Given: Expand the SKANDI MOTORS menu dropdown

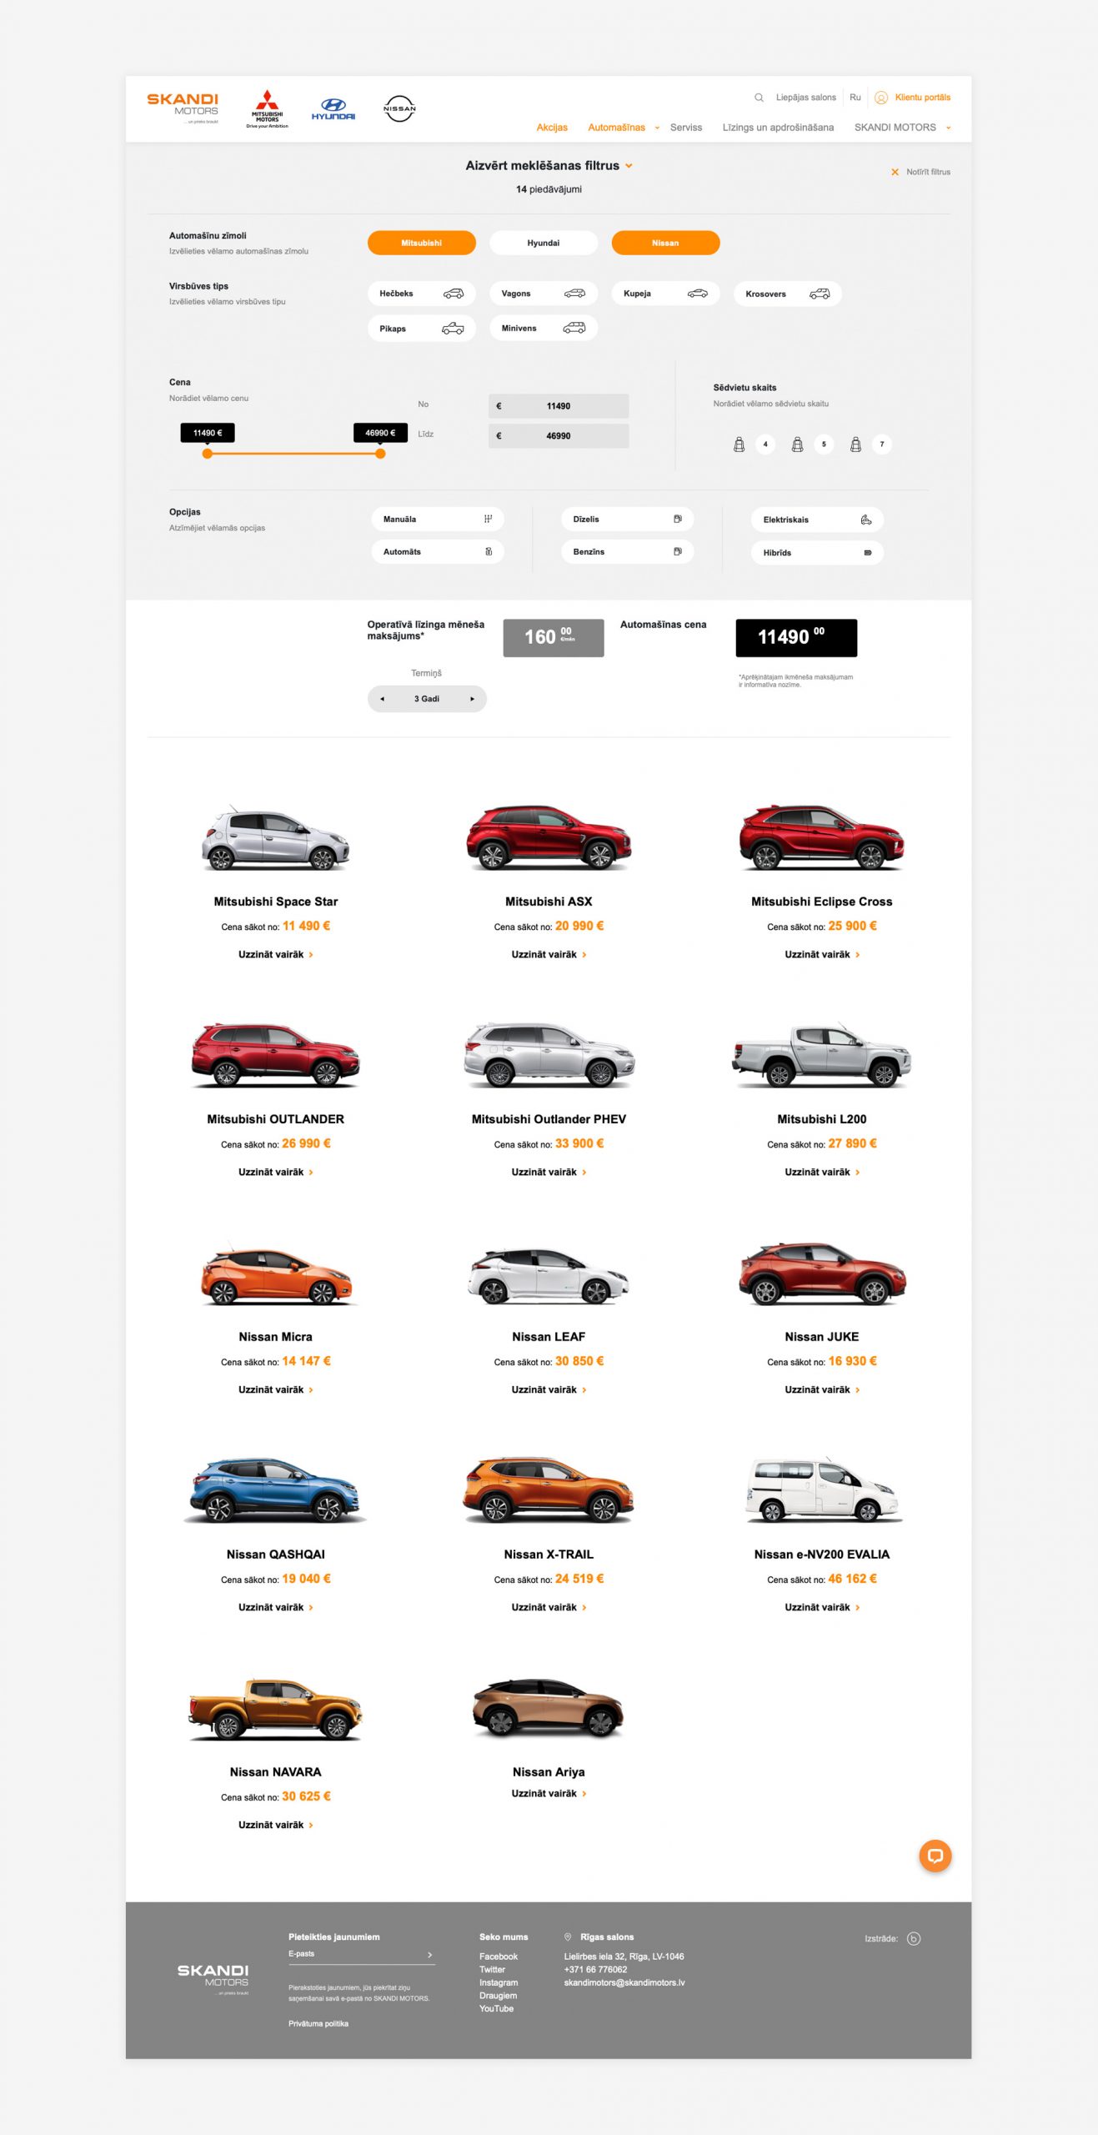Looking at the screenshot, I should tap(948, 128).
